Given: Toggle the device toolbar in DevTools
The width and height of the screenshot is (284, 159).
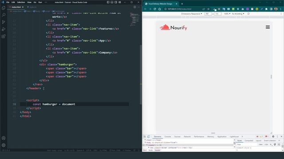Looking at the screenshot, I should (149, 136).
